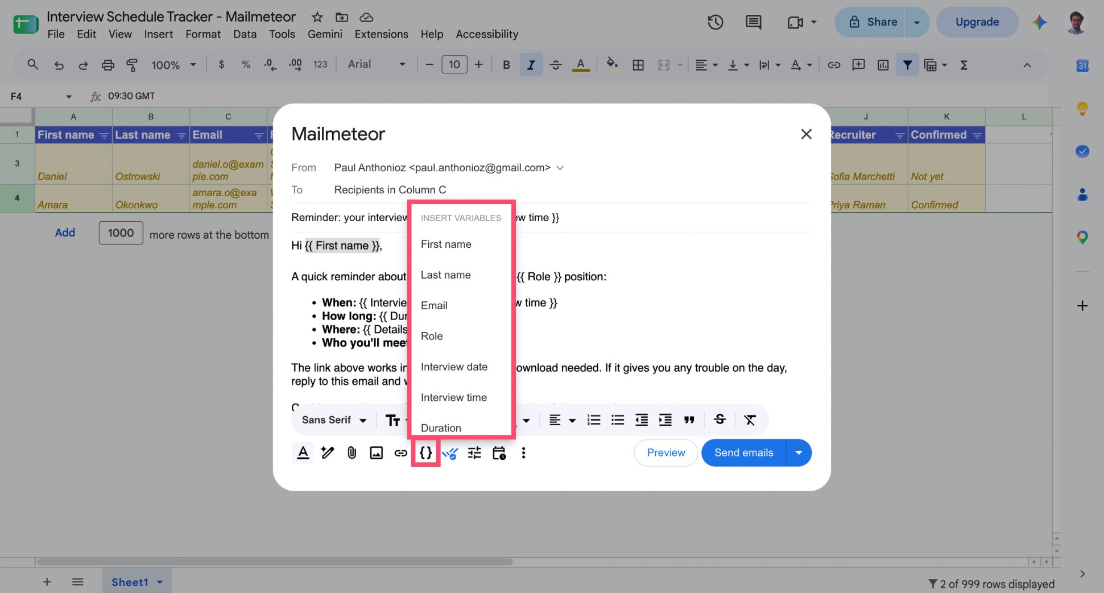The height and width of the screenshot is (593, 1104).
Task: Click the paint format icon
Action: pos(132,65)
